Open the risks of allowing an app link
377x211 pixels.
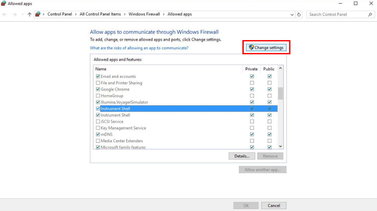coord(139,48)
